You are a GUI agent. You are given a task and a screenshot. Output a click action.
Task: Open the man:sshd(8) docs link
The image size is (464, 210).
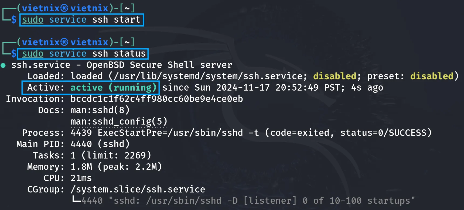(x=100, y=110)
